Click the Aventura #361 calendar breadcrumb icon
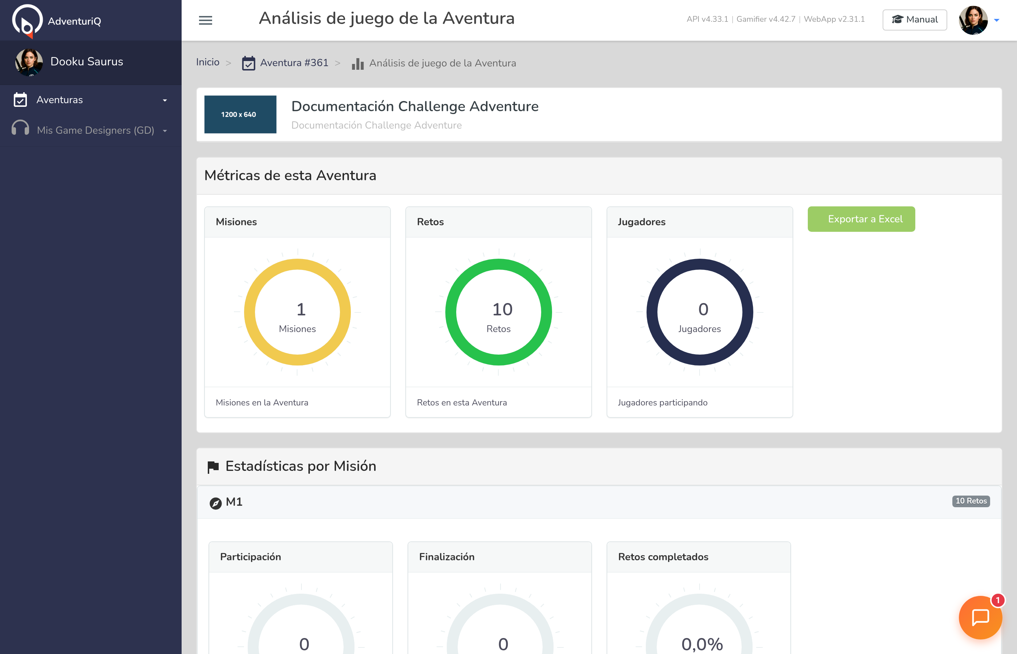This screenshot has height=654, width=1017. point(248,63)
